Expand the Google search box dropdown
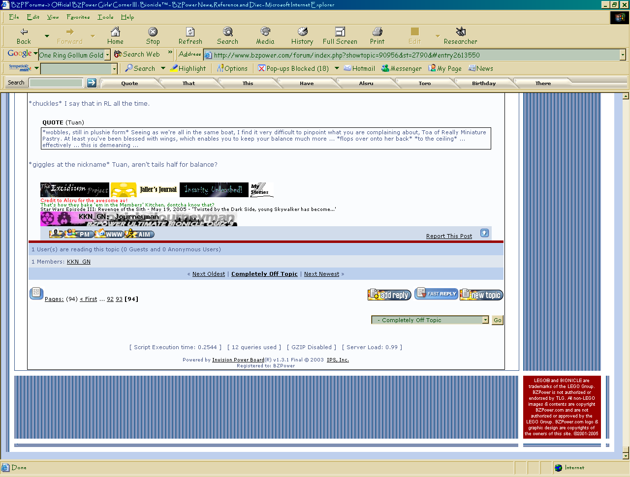This screenshot has width=630, height=477. pyautogui.click(x=107, y=55)
